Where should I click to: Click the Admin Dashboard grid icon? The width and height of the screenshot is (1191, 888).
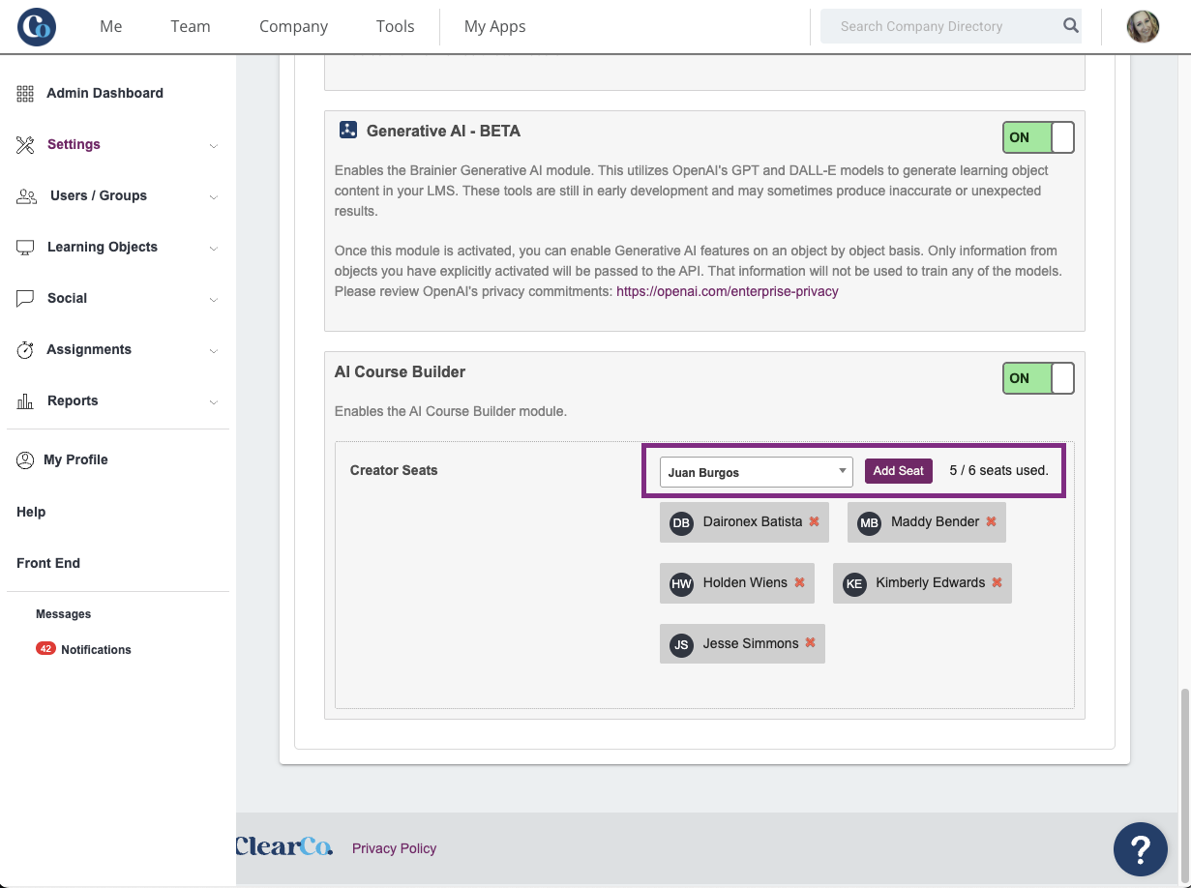(25, 94)
